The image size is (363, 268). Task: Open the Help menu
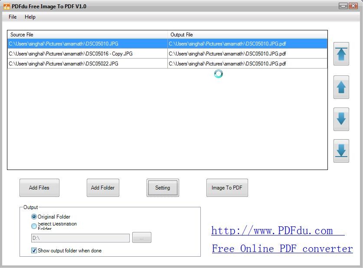30,17
